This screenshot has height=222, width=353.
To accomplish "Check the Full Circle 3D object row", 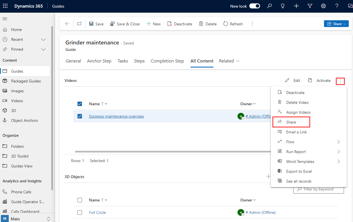I will click(80, 212).
